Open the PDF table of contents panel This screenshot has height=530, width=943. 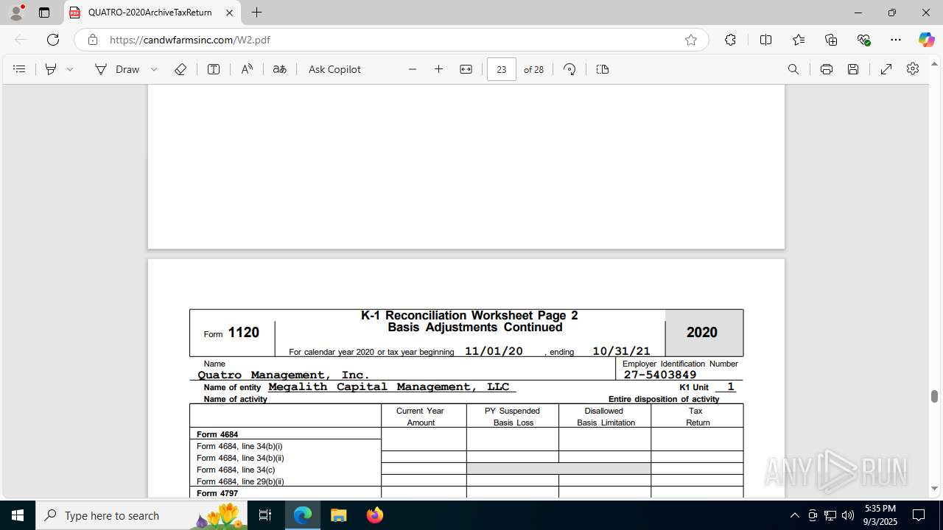click(20, 69)
